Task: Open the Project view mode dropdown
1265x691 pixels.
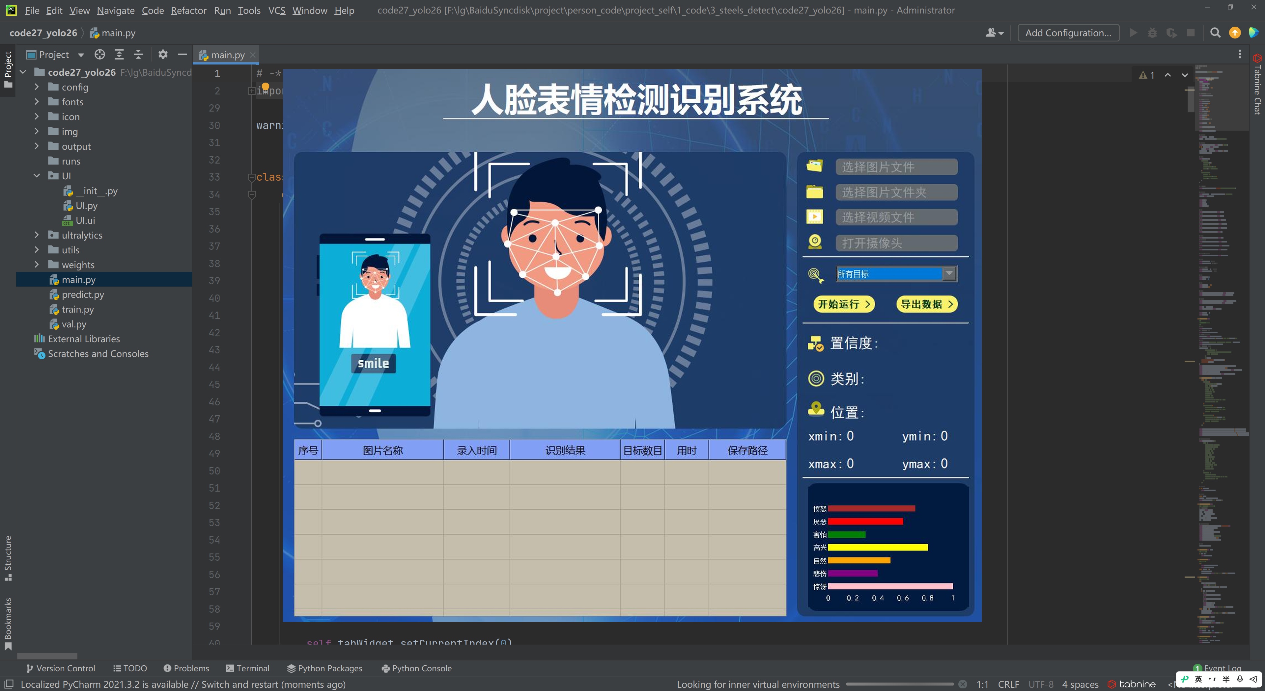Action: [x=81, y=54]
